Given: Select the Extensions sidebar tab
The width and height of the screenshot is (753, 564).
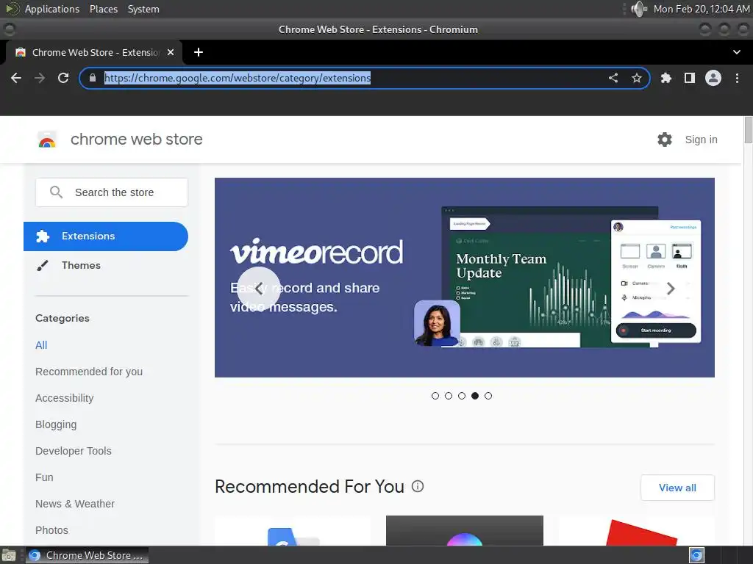Looking at the screenshot, I should [106, 236].
